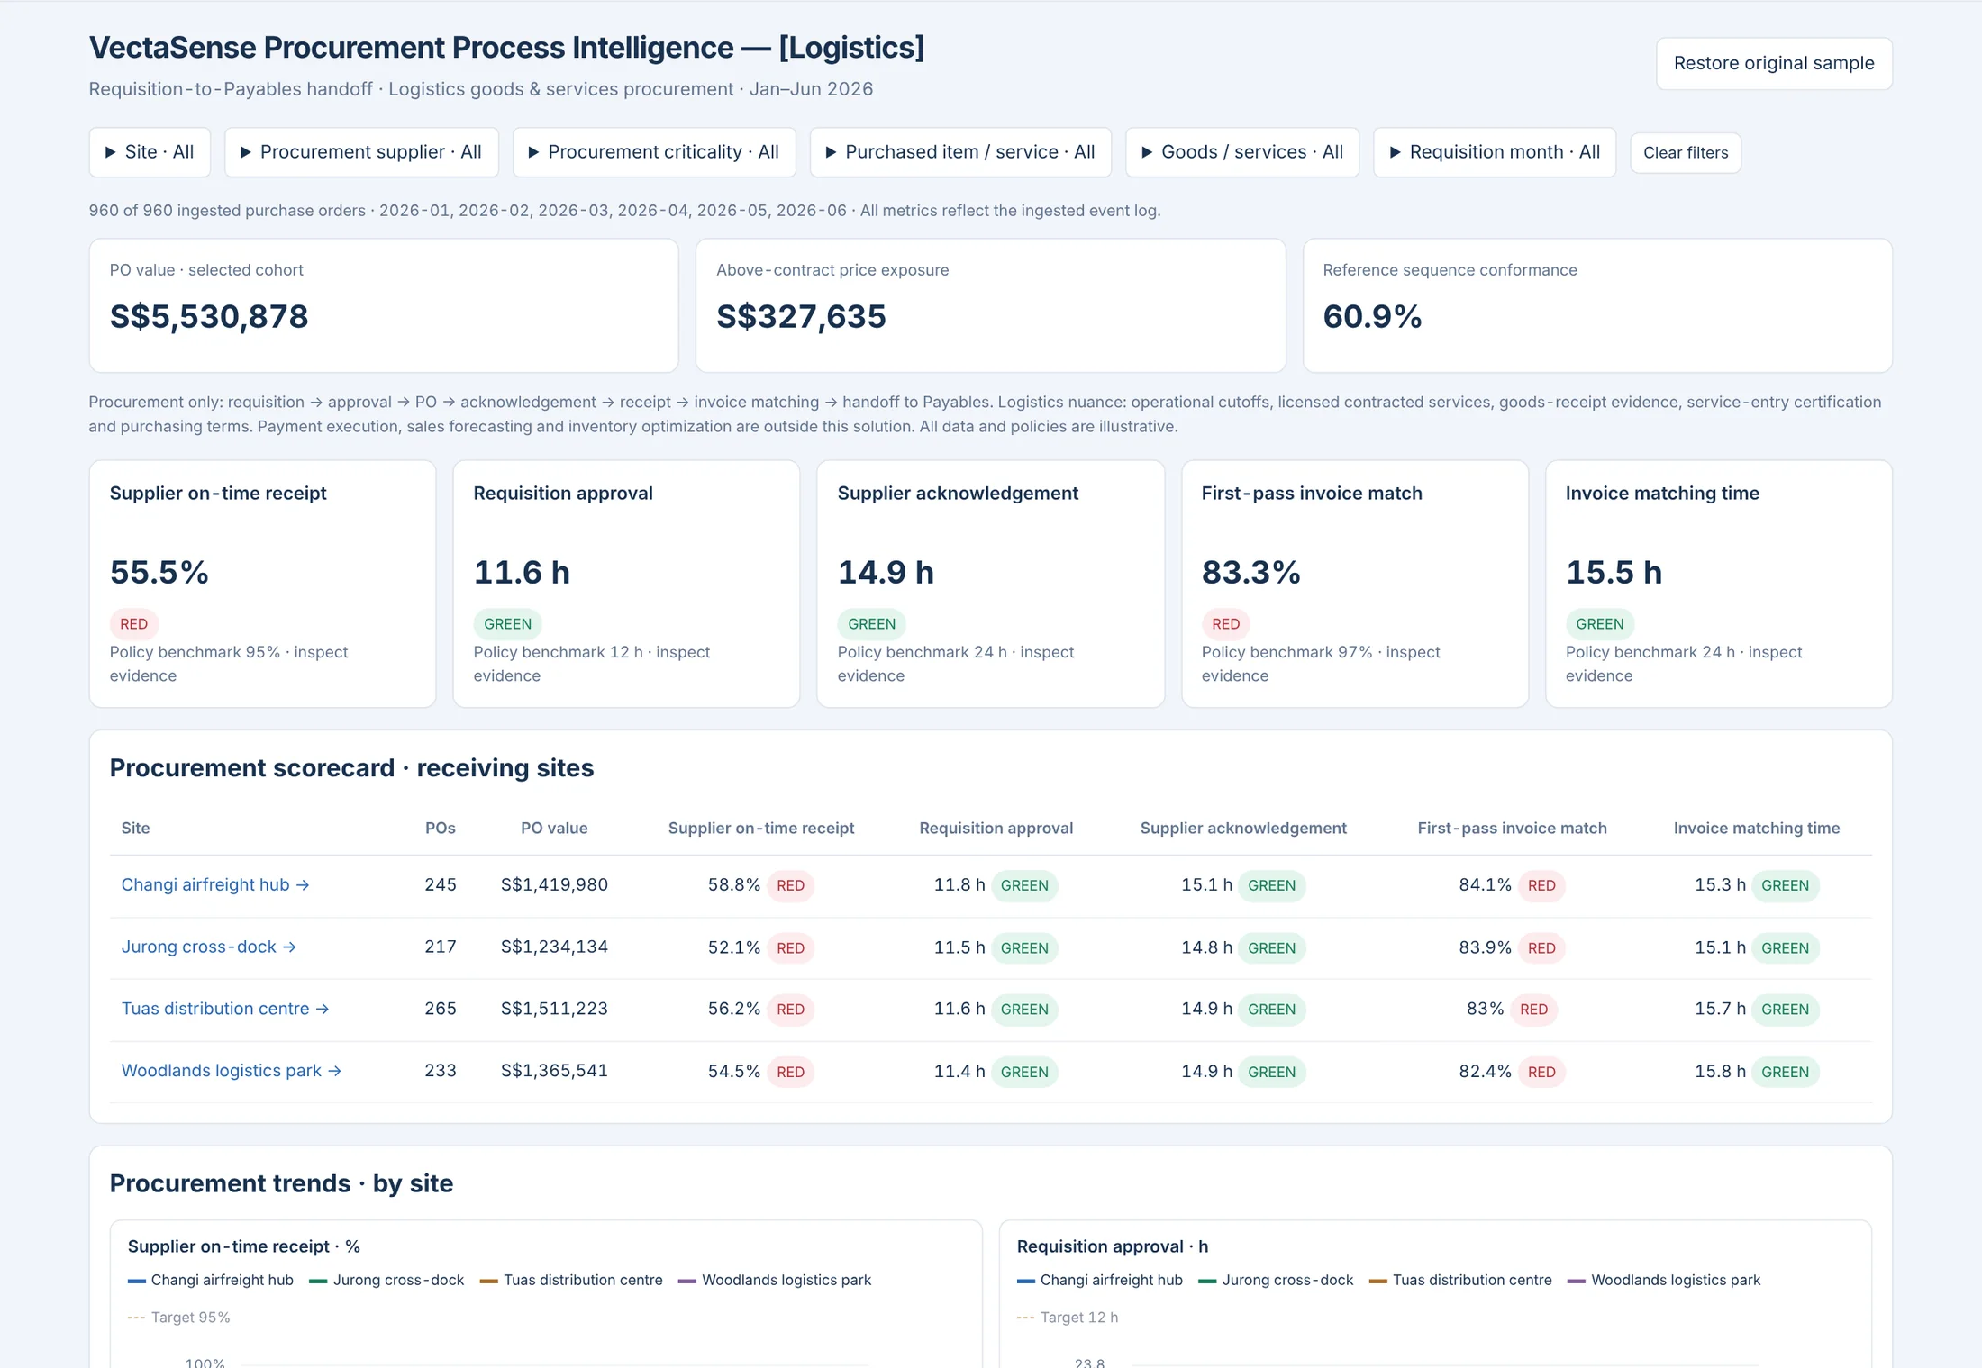Click the POs column header

coord(441,828)
